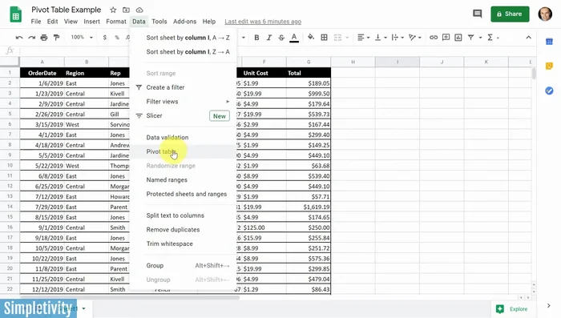Viewport: 561px width, 318px height.
Task: Collapse the toolbar with the up chevron
Action: click(528, 37)
